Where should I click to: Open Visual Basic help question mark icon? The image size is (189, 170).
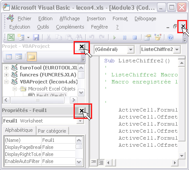click(x=171, y=37)
